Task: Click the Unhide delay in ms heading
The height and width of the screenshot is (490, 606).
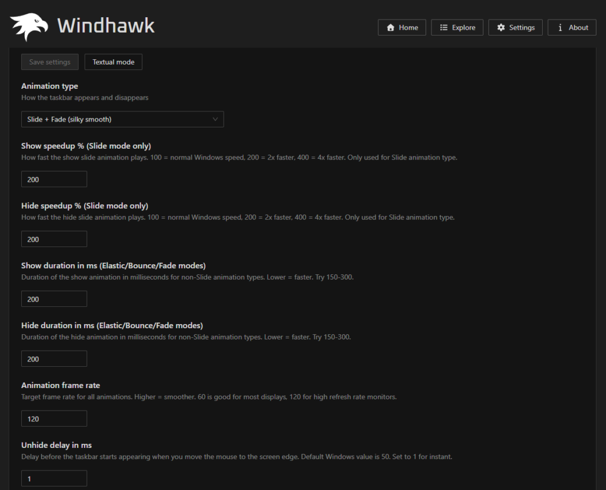Action: (56, 445)
